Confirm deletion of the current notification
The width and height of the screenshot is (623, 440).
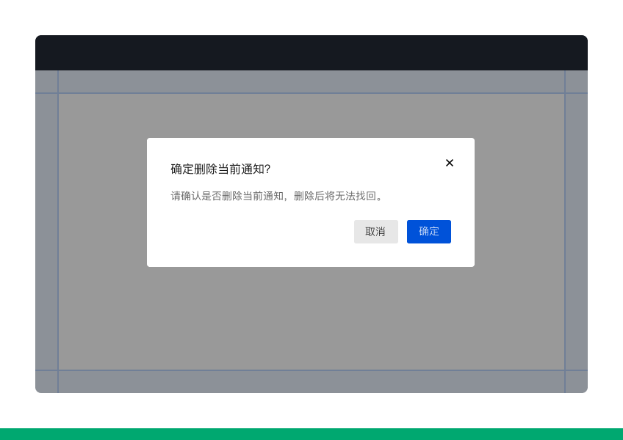[x=429, y=232]
